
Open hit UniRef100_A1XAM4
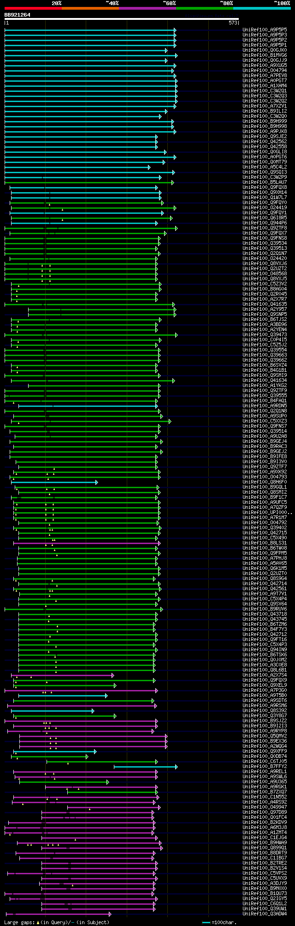click(265, 85)
